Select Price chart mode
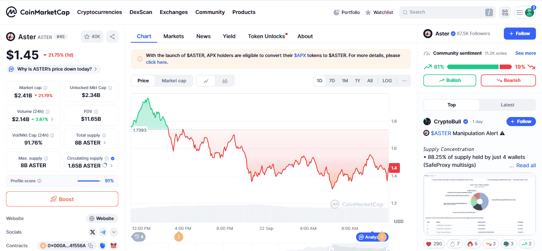Screen dimensions: 542x251 (143, 81)
